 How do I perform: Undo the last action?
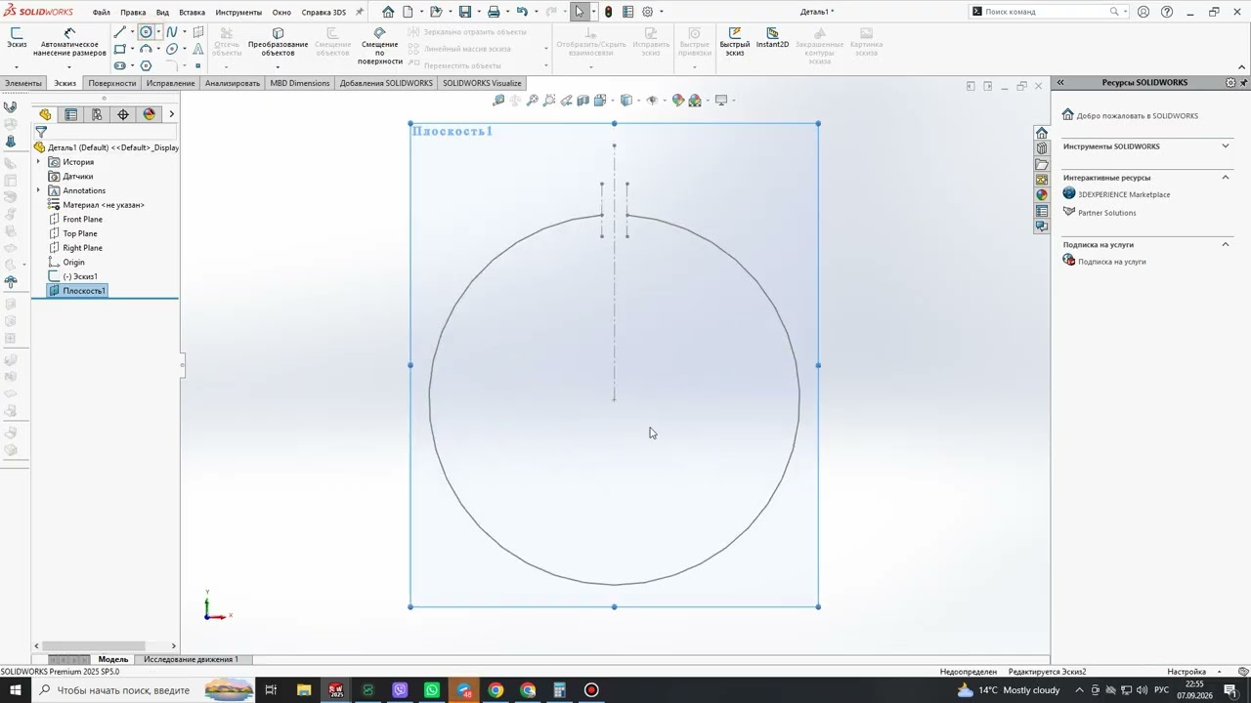coord(522,12)
